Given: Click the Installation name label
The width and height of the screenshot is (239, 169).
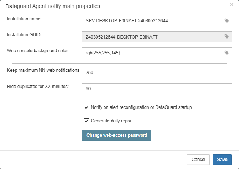Looking at the screenshot, I should coord(24,19).
